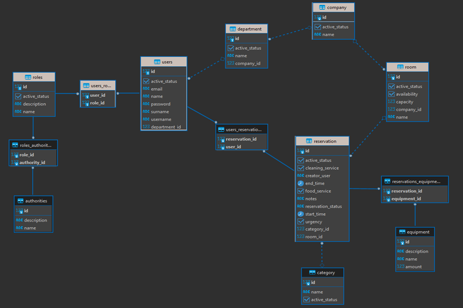Image resolution: width=463 pixels, height=308 pixels.
Task: Click the table icon on the equipment header
Action: [403, 232]
